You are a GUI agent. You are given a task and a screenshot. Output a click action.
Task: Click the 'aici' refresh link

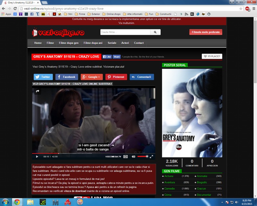click(97, 187)
